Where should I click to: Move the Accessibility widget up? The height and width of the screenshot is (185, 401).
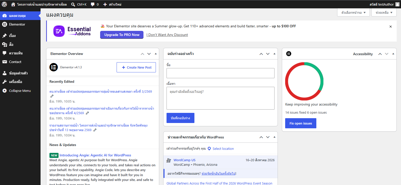point(380,54)
